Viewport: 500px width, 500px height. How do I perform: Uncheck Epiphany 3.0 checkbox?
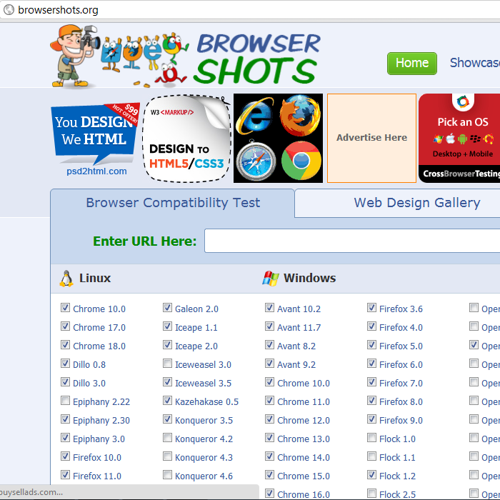pos(66,437)
